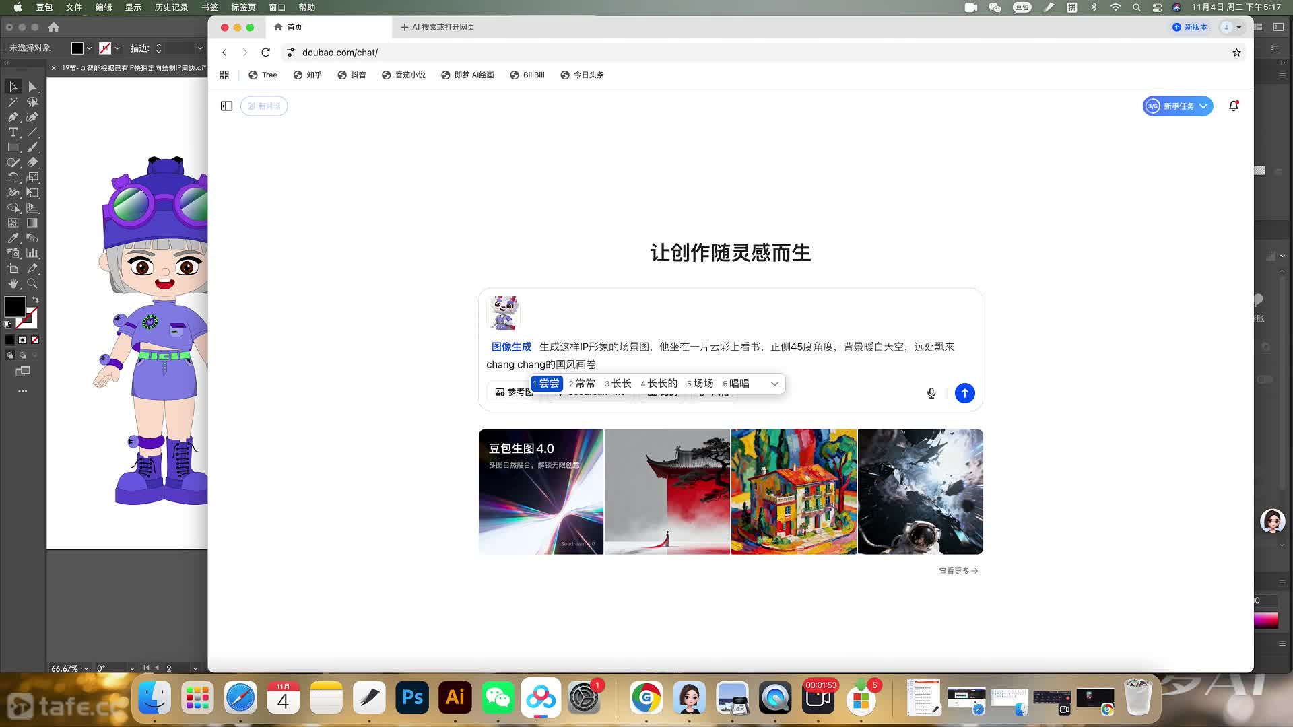Select the Pen tool in Illustrator

pyautogui.click(x=13, y=117)
